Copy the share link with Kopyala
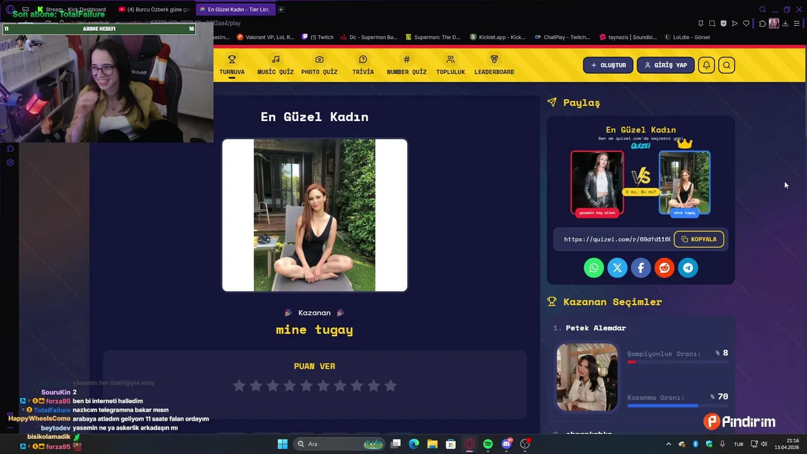 tap(699, 240)
